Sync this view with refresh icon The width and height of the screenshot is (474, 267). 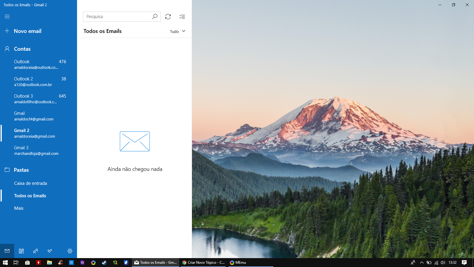tap(168, 17)
